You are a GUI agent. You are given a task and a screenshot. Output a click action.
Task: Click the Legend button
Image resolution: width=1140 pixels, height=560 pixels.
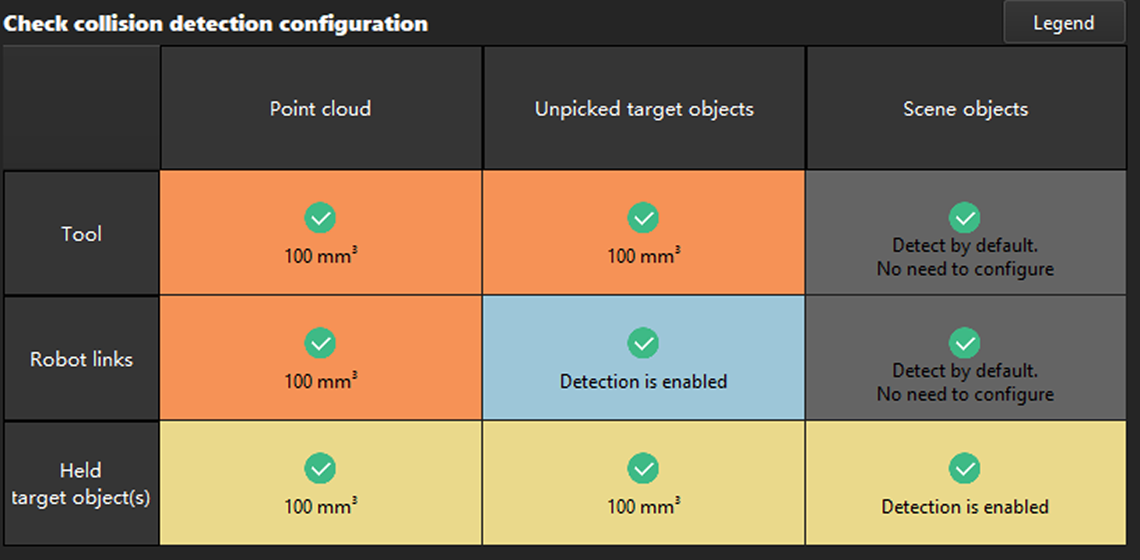pos(1064,23)
